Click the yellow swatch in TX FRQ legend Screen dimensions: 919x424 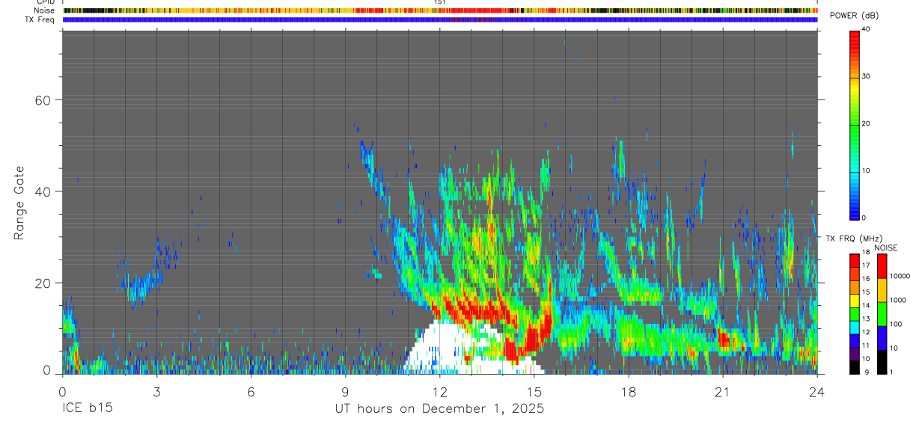coord(854,301)
